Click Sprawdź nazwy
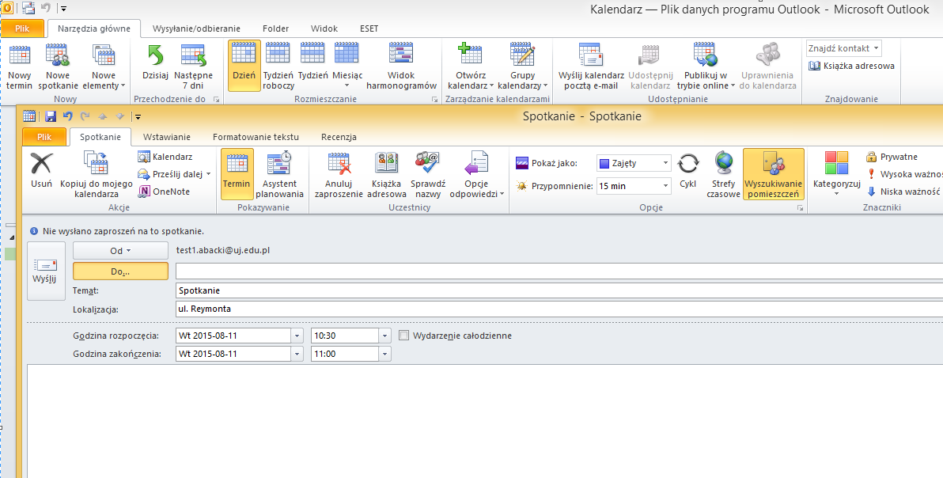This screenshot has width=943, height=478. (428, 174)
